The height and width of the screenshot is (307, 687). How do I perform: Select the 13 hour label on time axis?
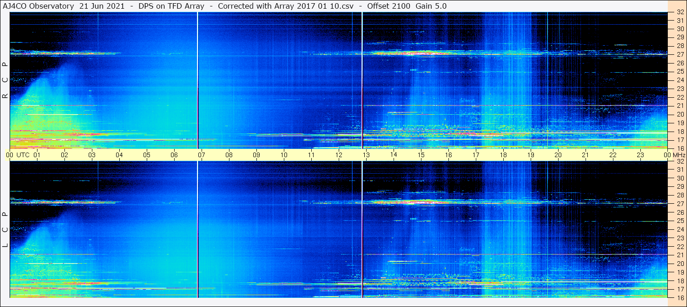tap(366, 155)
